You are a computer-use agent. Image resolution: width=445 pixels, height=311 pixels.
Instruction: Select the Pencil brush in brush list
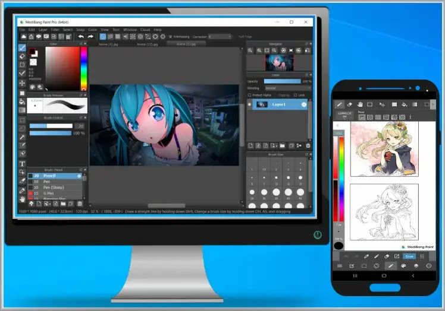pos(55,176)
